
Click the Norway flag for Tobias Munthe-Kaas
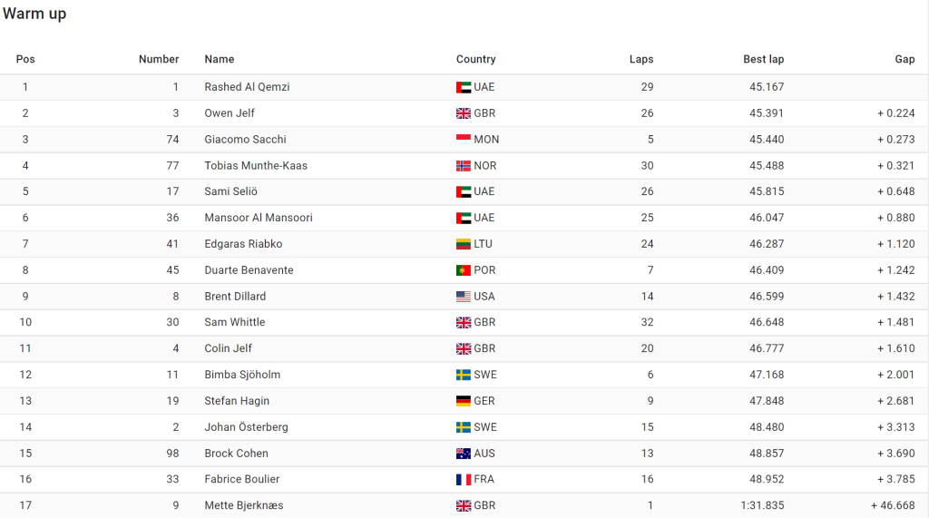pyautogui.click(x=464, y=165)
